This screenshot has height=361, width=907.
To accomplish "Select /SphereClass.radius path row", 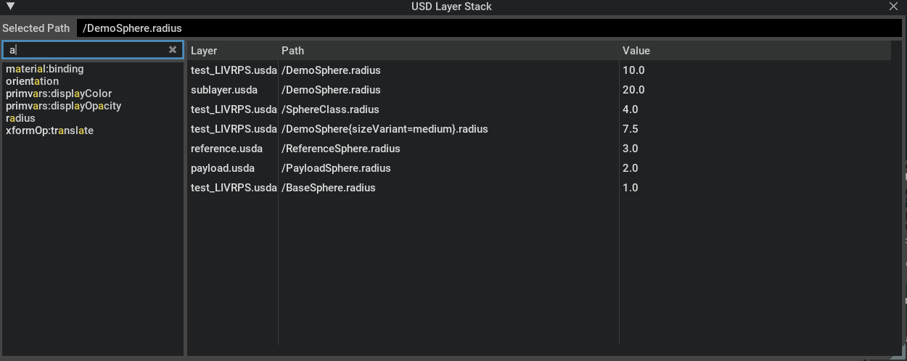I will point(330,109).
